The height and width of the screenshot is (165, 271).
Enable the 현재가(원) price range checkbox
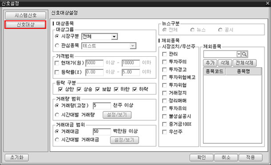57,63
